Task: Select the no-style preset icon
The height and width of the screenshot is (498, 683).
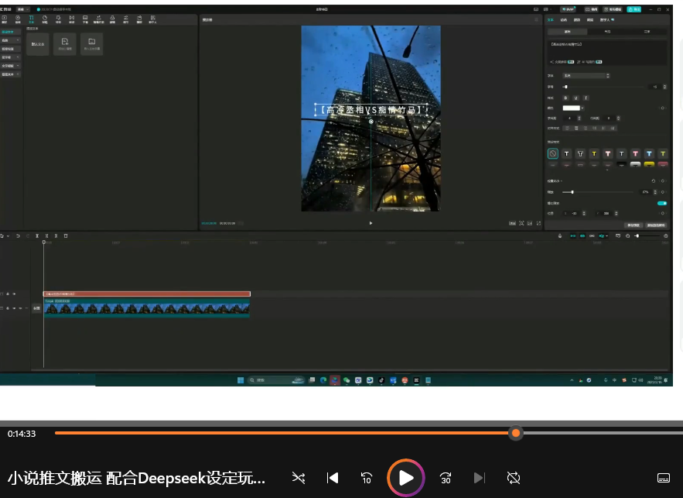Action: [x=553, y=154]
